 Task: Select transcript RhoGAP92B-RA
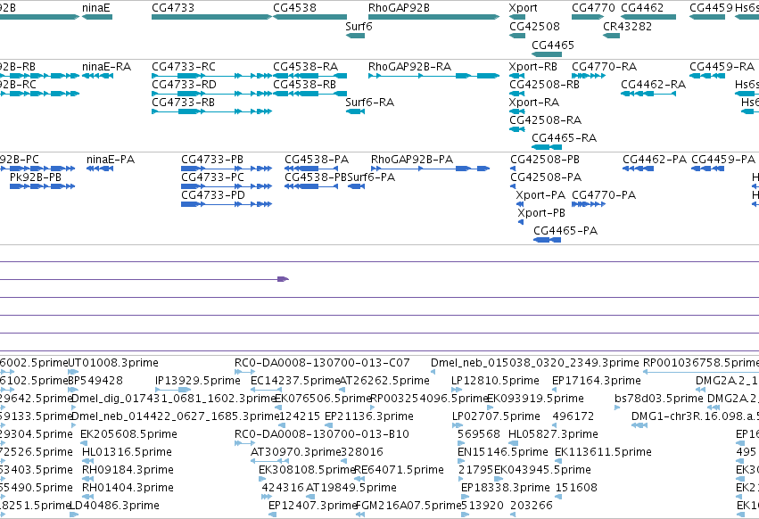click(x=433, y=76)
